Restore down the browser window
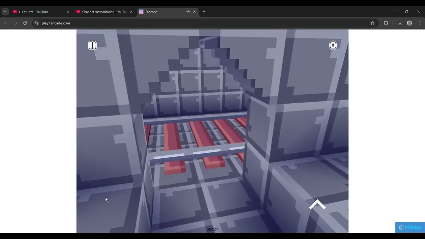425x239 pixels. click(x=406, y=12)
